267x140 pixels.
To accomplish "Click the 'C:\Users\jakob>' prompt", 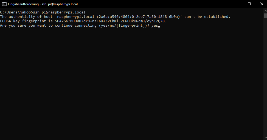I will pyautogui.click(x=16, y=12).
